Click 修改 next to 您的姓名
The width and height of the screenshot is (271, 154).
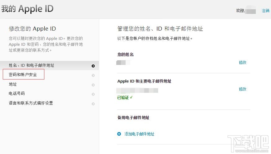click(242, 62)
